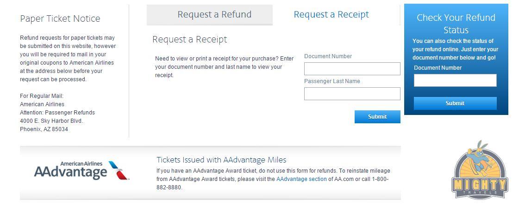This screenshot has height=211, width=519.
Task: Focus the Passenger Last Name field
Action: pos(352,94)
